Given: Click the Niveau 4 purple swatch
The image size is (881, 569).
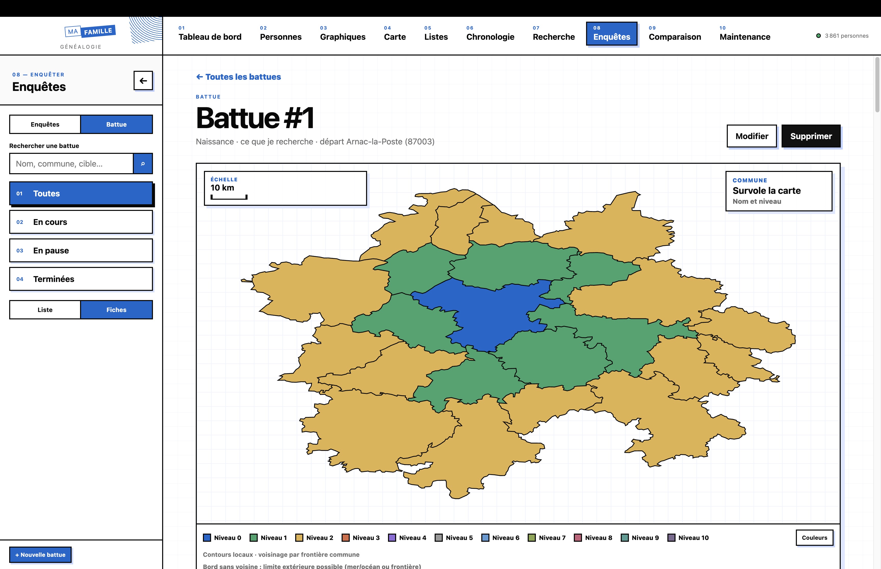Looking at the screenshot, I should point(392,538).
